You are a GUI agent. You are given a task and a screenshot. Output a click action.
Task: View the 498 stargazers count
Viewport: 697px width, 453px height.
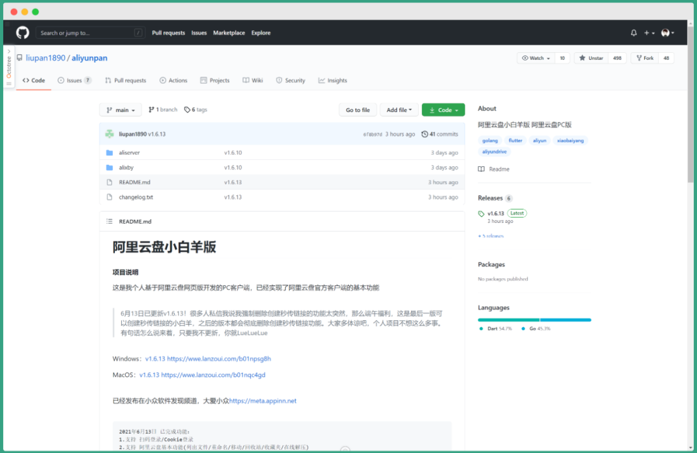click(617, 58)
